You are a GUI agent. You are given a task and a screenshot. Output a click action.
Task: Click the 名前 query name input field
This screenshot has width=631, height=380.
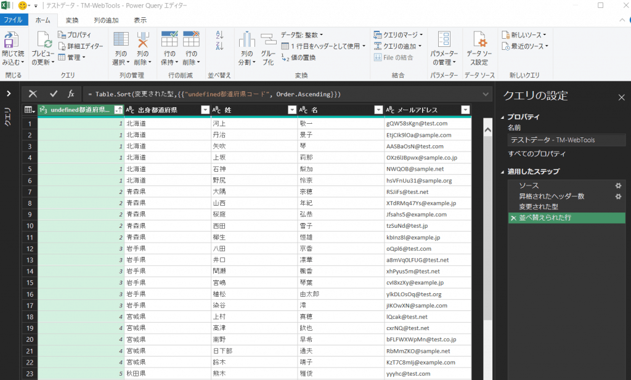566,140
